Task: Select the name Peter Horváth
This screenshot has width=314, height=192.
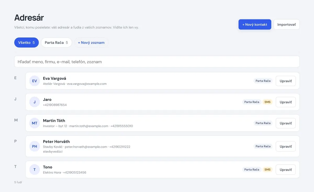Action: click(56, 141)
